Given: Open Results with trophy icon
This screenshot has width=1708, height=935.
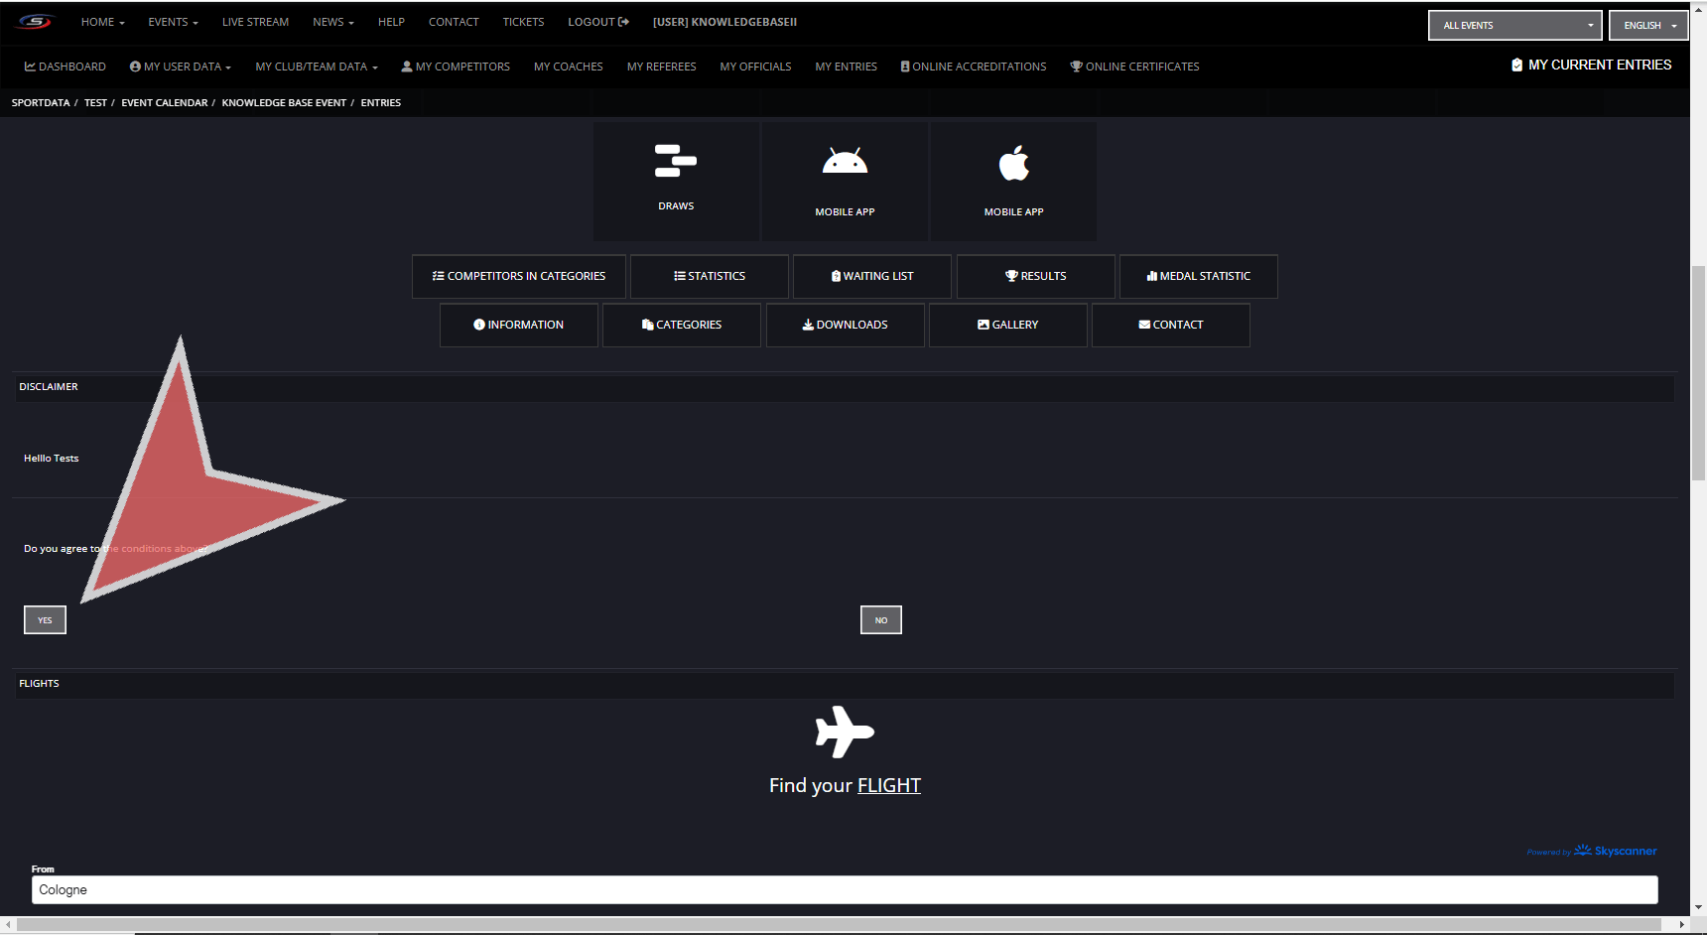Looking at the screenshot, I should point(1035,276).
